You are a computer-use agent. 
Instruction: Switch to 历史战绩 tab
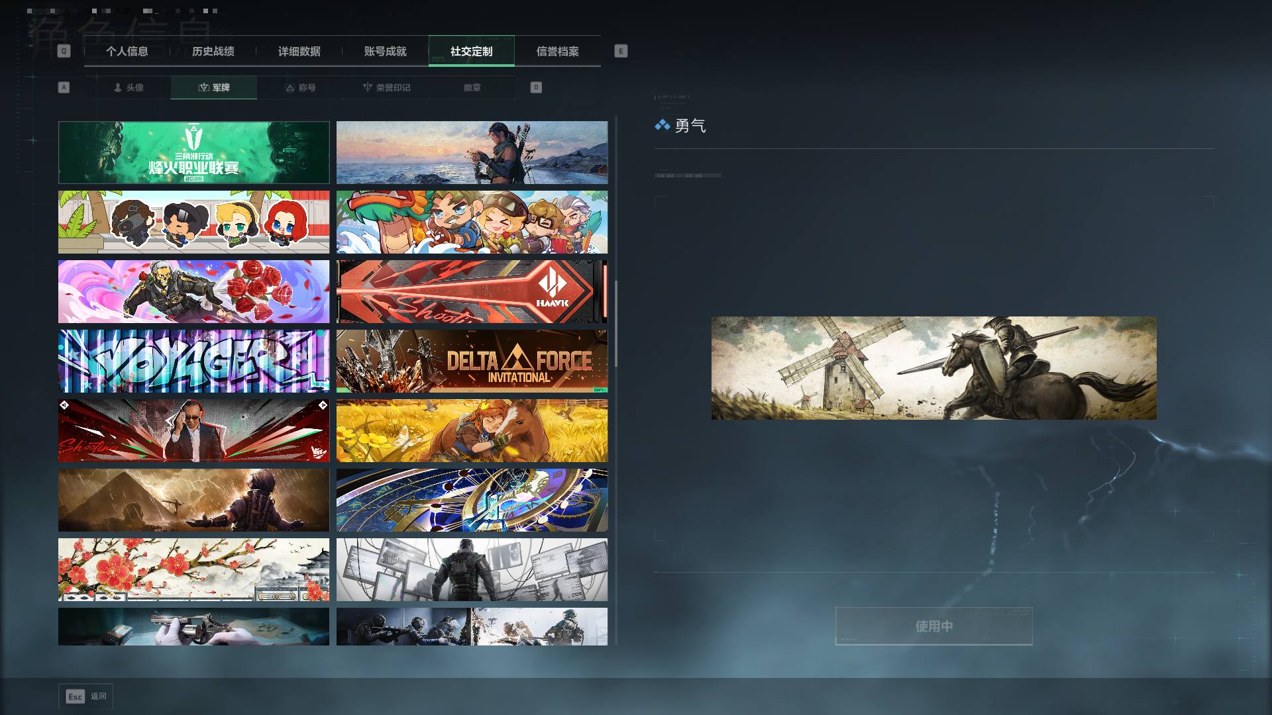213,51
